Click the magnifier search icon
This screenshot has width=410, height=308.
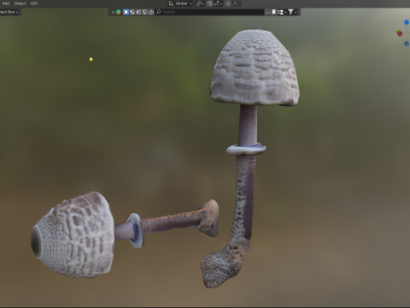pos(159,12)
